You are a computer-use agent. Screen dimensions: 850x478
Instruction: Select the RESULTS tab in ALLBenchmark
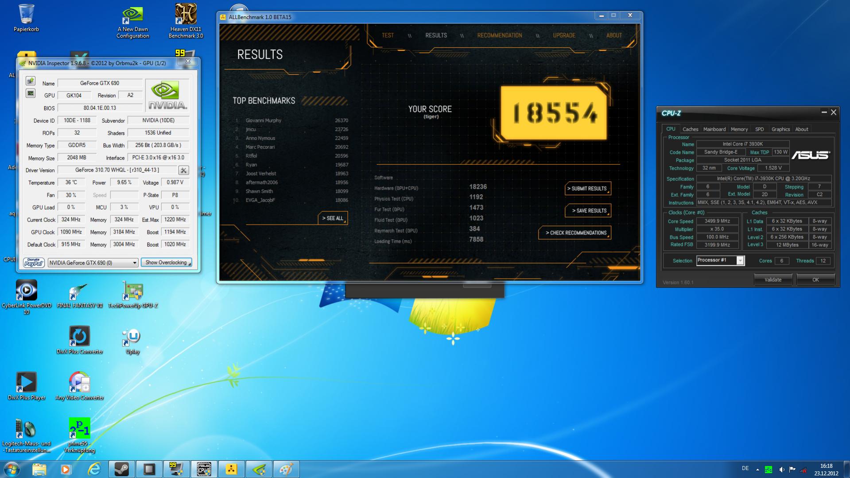click(436, 35)
